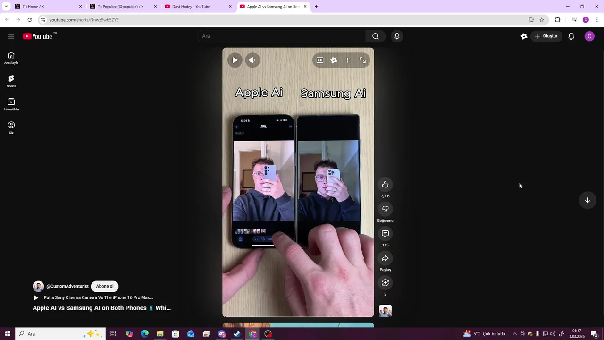The image size is (604, 340).
Task: Open the comments showing 115
Action: (385, 234)
